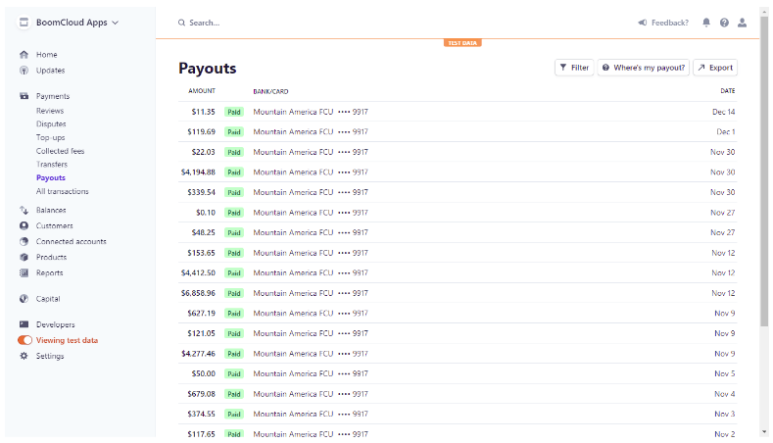Open the $0.10 payout row
773x443 pixels.
click(458, 213)
